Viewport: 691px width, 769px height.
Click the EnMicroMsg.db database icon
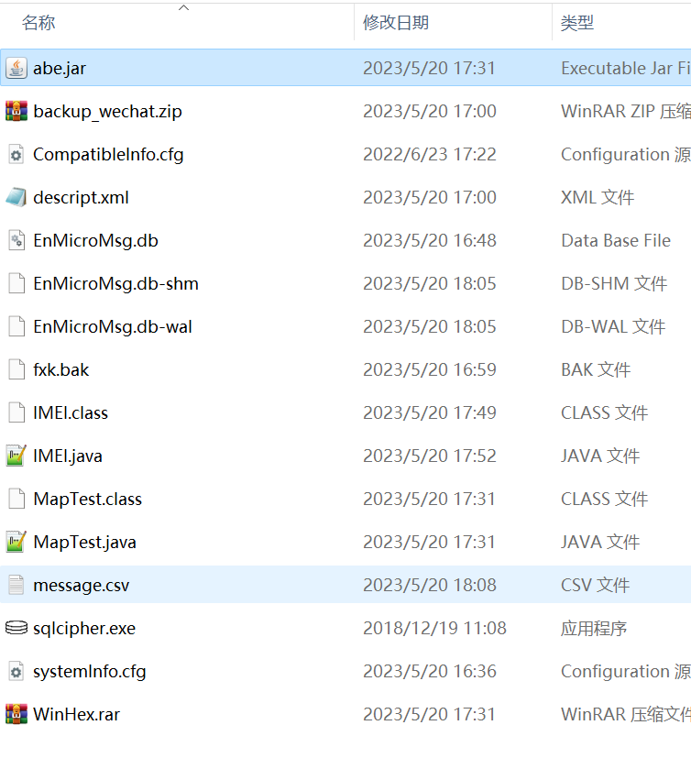tap(16, 240)
